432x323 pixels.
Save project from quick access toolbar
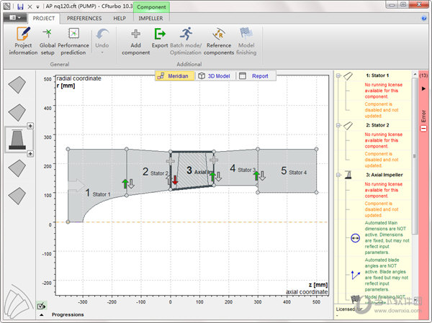[20, 6]
